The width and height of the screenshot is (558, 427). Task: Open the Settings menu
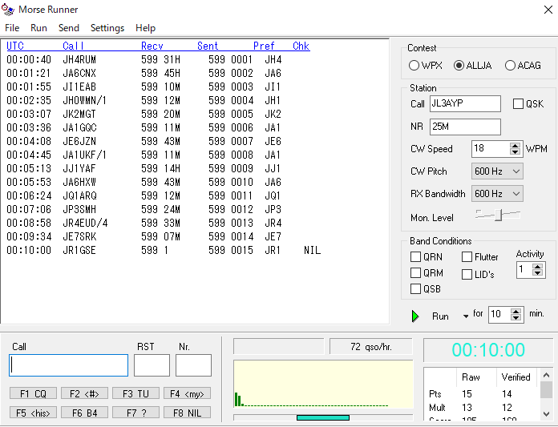107,28
